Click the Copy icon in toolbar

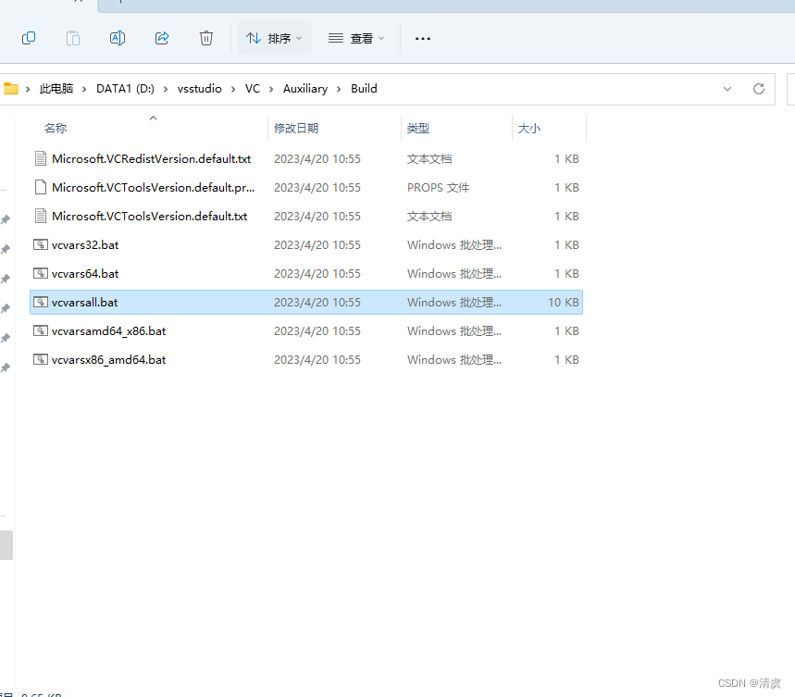pyautogui.click(x=29, y=38)
